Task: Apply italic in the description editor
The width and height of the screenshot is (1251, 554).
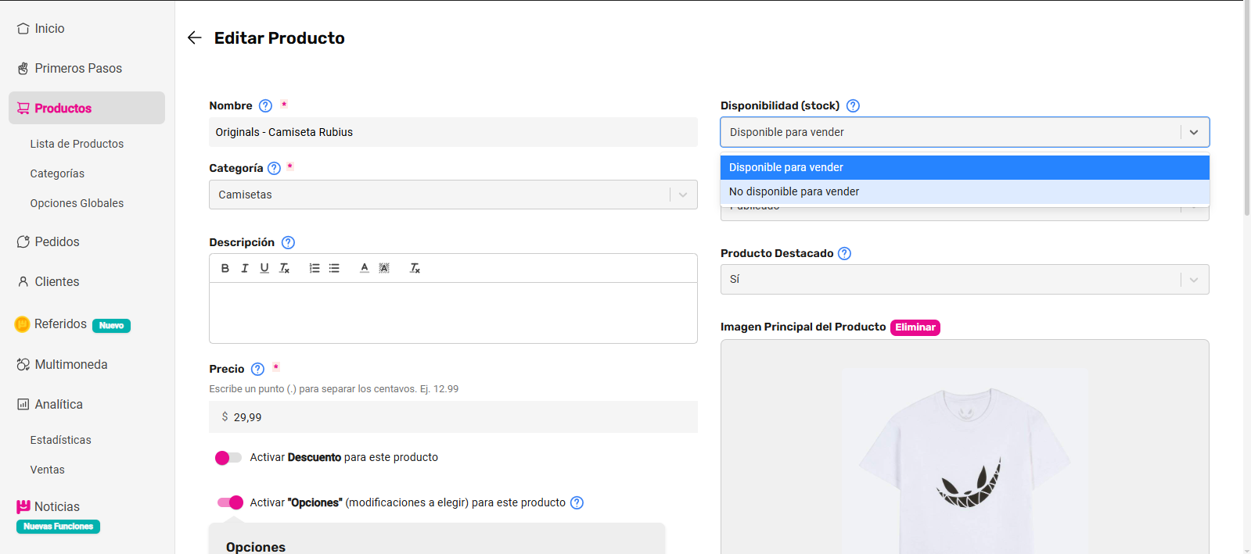Action: (245, 268)
